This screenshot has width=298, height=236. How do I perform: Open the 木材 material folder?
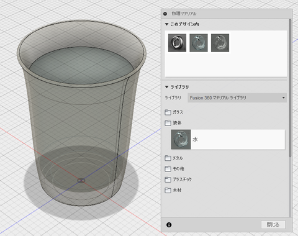click(x=173, y=190)
